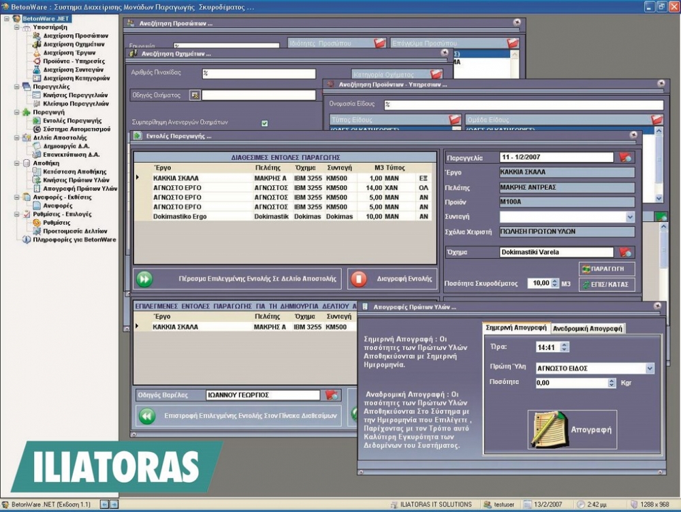Image resolution: width=681 pixels, height=512 pixels.
Task: Open Αναφορές leaf item in tree
Action: click(58, 206)
